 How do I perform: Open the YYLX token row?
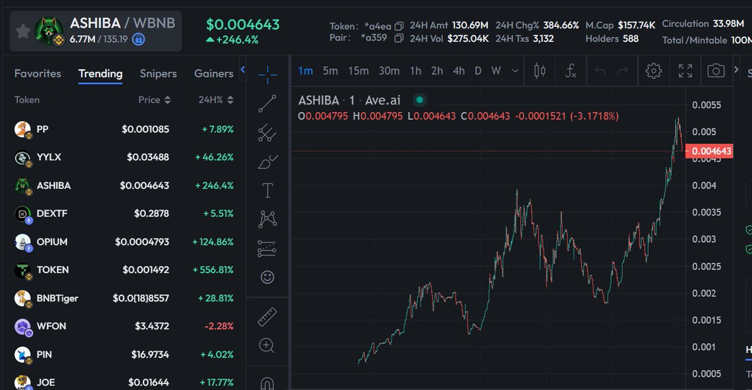click(124, 157)
